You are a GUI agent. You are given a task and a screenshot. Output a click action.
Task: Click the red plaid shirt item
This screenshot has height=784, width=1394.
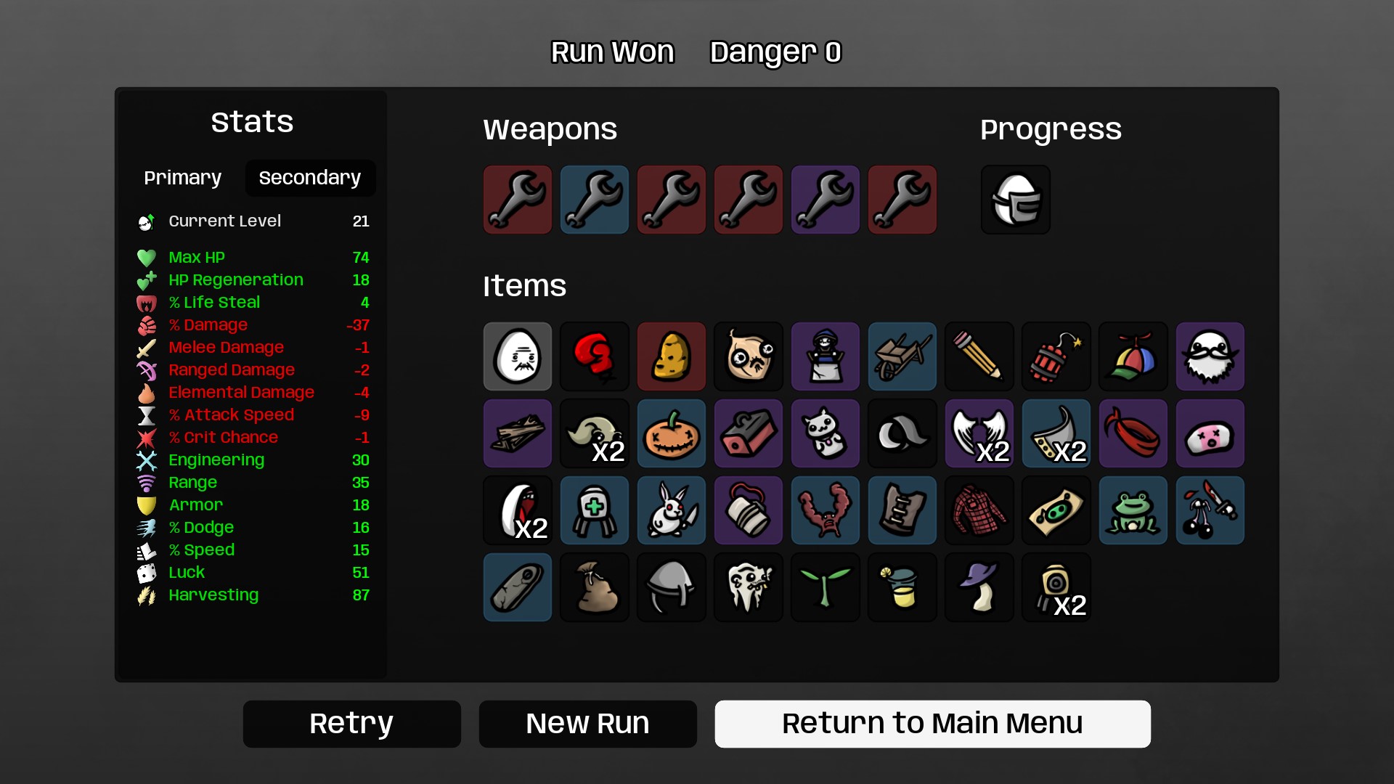tap(979, 510)
